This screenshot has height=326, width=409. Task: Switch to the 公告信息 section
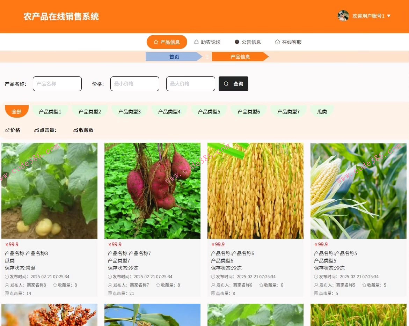click(x=251, y=42)
